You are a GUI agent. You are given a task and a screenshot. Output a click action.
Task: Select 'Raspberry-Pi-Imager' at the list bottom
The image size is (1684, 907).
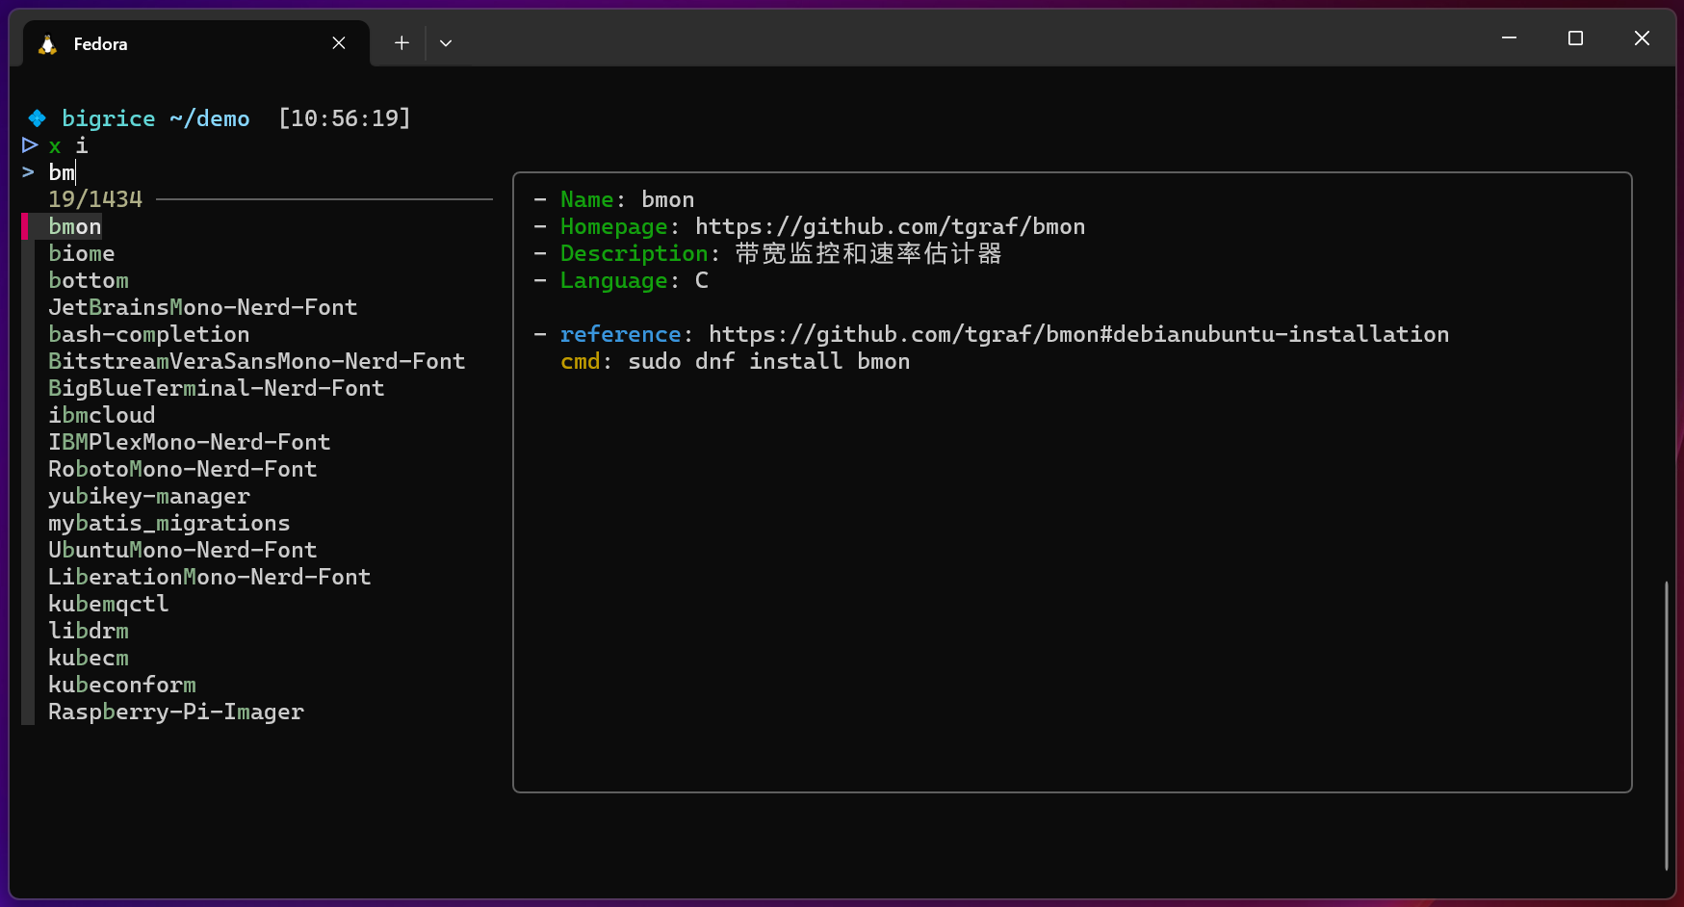click(176, 712)
